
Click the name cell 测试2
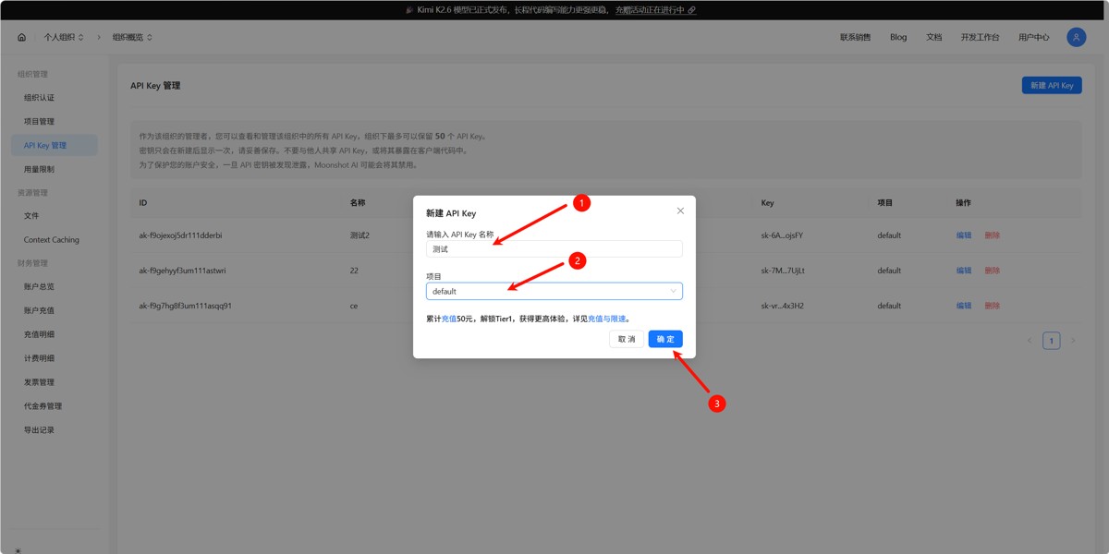point(360,235)
